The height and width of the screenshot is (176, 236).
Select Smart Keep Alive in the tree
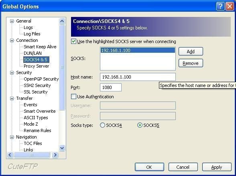pos(40,47)
